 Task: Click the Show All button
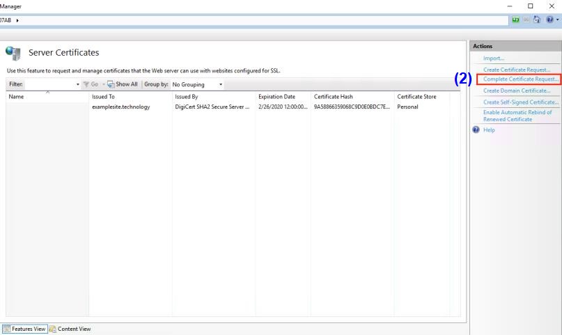pyautogui.click(x=123, y=84)
